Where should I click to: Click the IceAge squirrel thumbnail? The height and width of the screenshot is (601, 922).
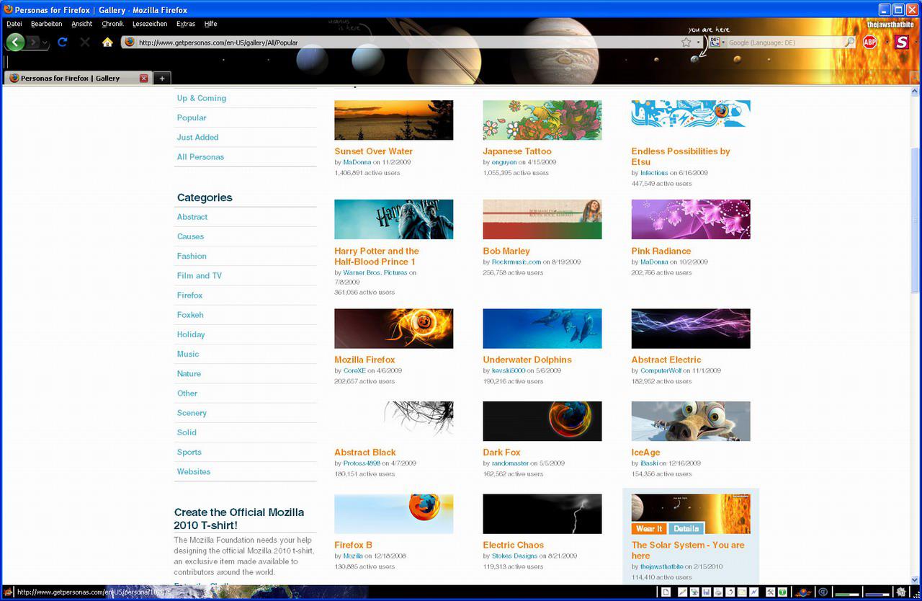[691, 421]
